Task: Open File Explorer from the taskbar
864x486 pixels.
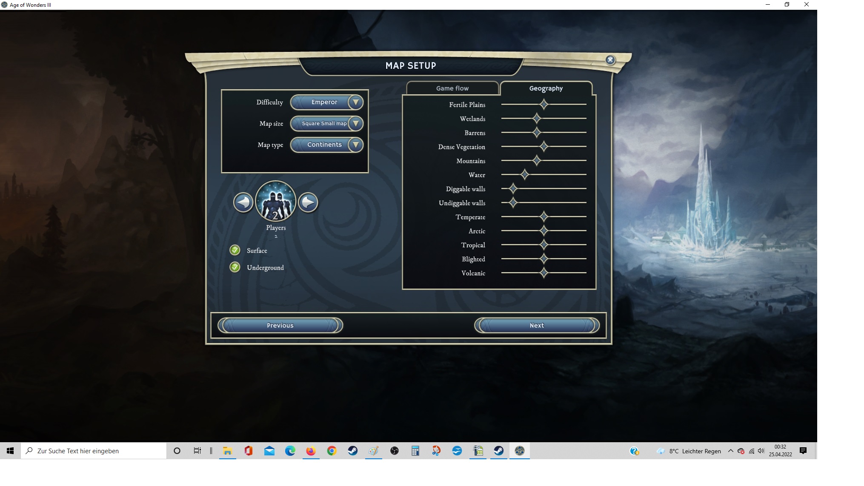Action: (228, 451)
